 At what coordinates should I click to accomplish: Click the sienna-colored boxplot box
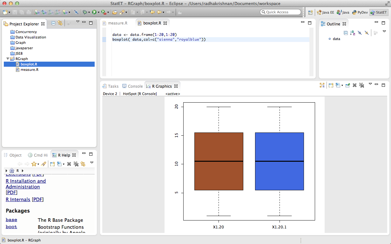click(x=219, y=161)
